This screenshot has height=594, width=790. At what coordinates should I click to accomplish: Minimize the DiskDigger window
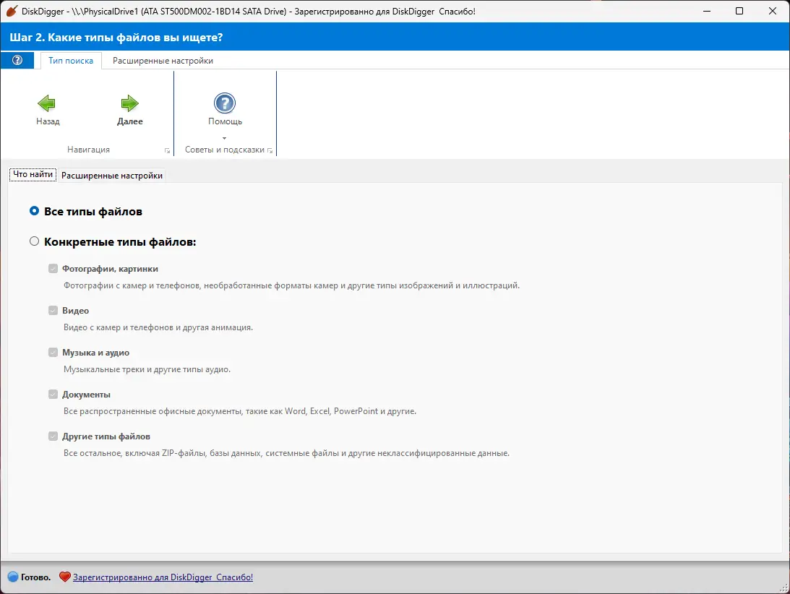(x=707, y=11)
